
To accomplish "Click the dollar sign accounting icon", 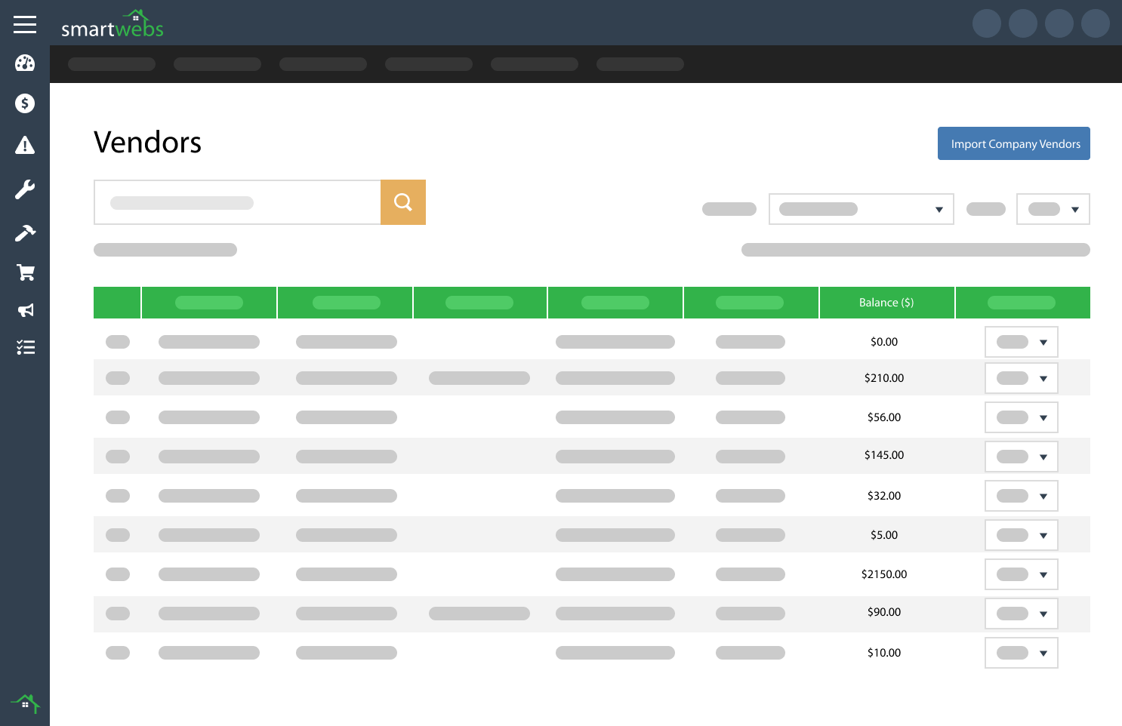I will (x=25, y=103).
